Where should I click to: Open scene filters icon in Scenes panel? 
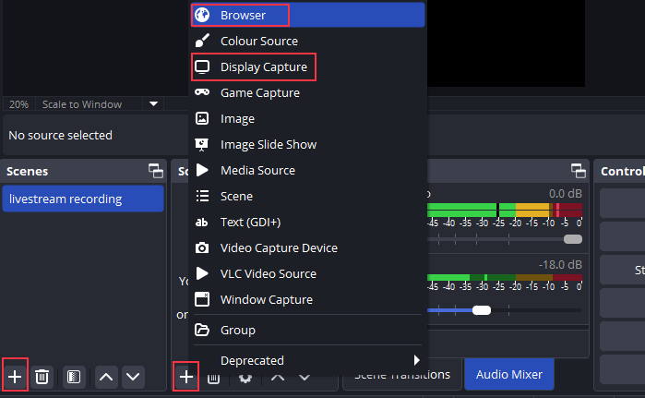[x=74, y=376]
